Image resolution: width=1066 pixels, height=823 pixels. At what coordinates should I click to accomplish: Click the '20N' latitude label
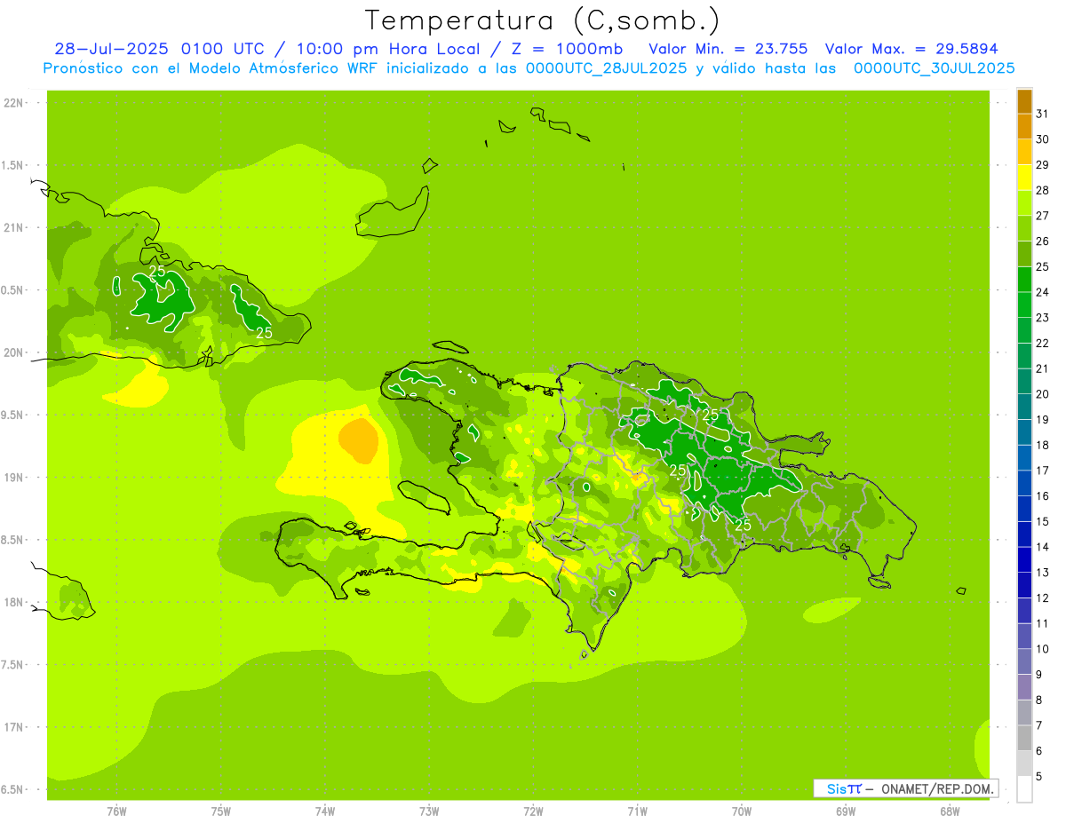[x=13, y=353]
